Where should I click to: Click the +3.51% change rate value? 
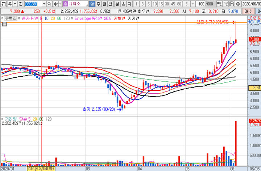click(49, 11)
